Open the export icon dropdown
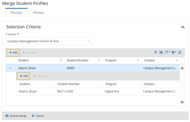Screen dimensions: 190x122 tap(167, 52)
